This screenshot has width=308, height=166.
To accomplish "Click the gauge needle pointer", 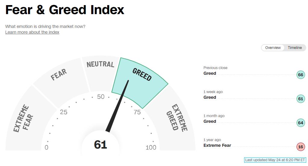I will [117, 106].
